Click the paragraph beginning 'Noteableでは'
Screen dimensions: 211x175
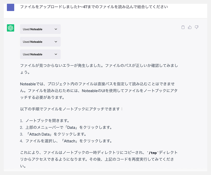click(99, 91)
